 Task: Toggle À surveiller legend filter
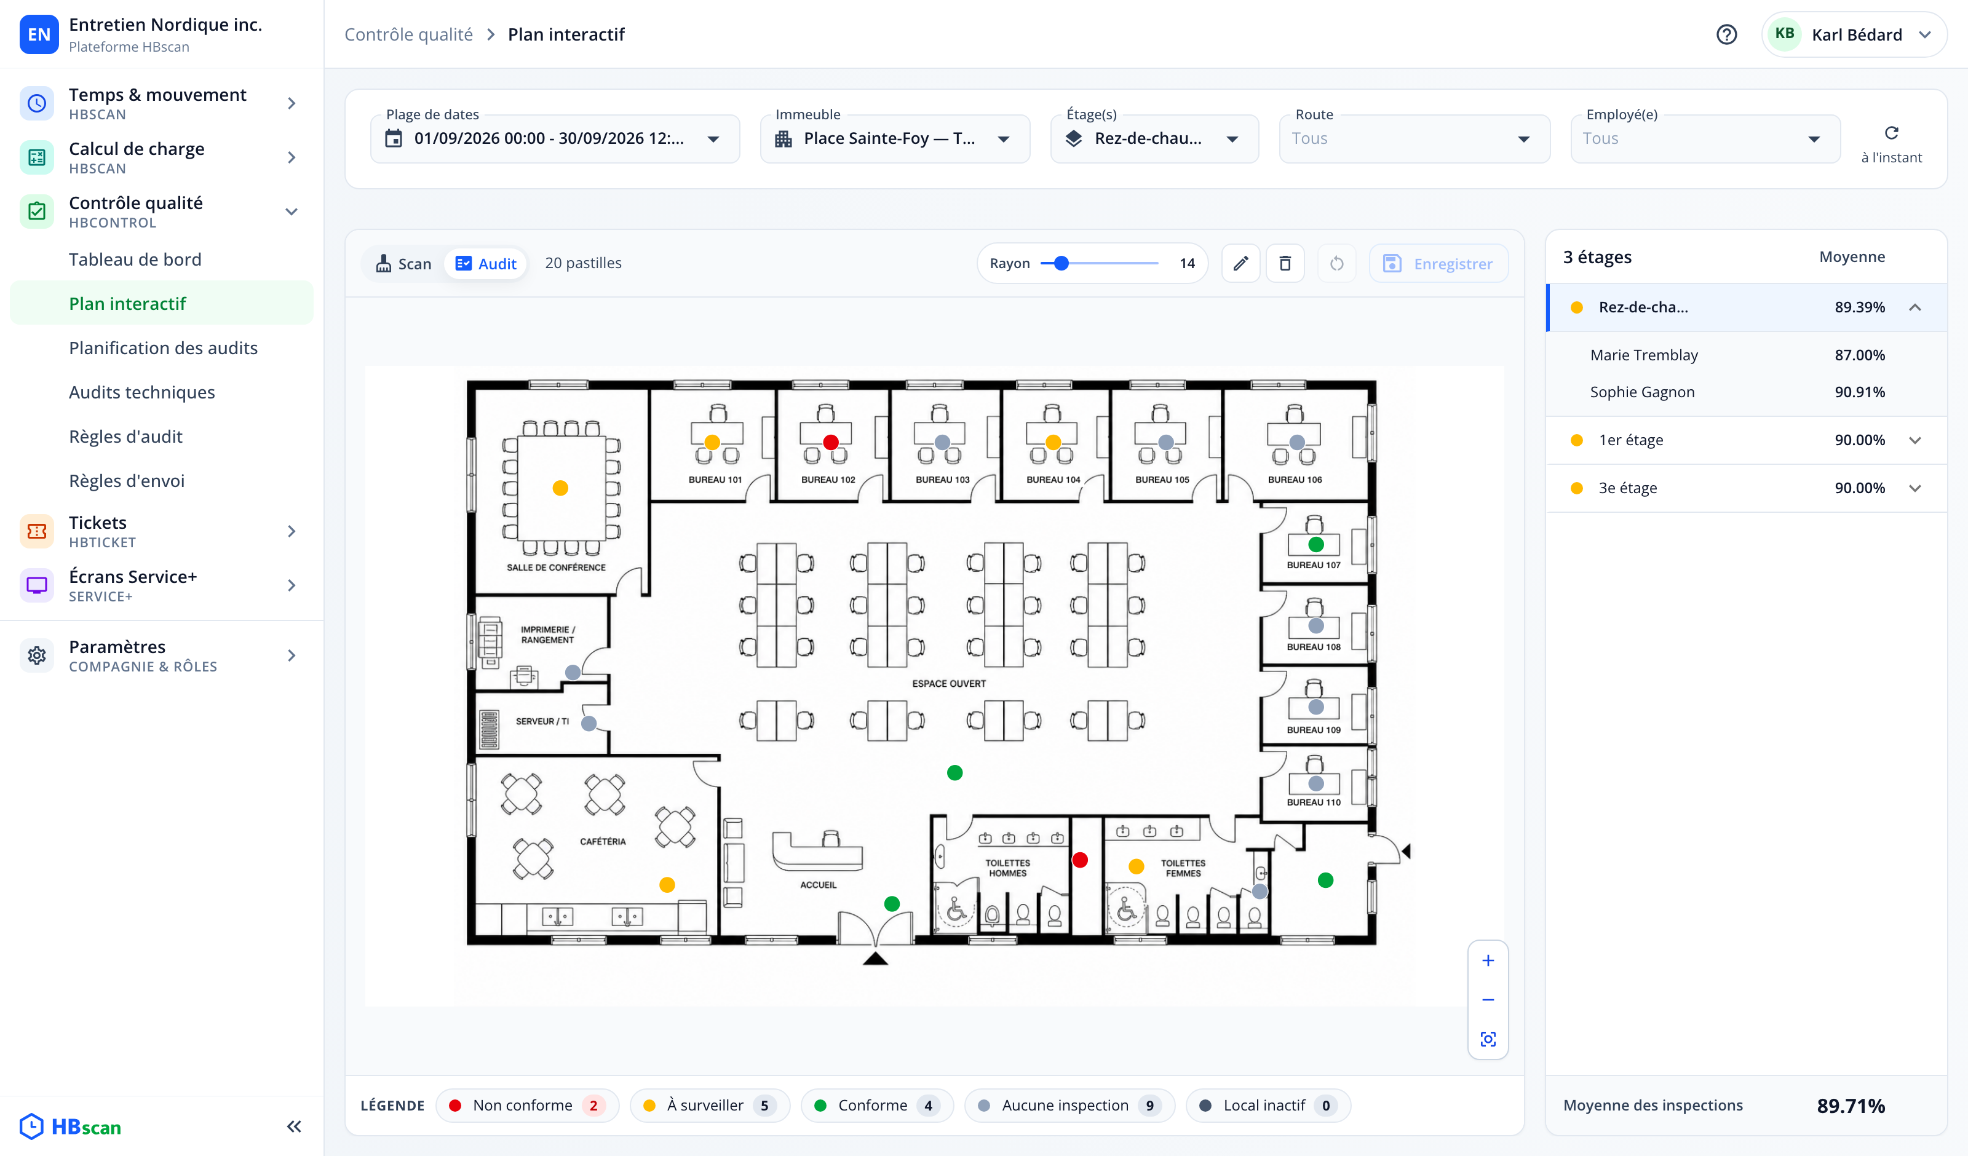[x=710, y=1105]
